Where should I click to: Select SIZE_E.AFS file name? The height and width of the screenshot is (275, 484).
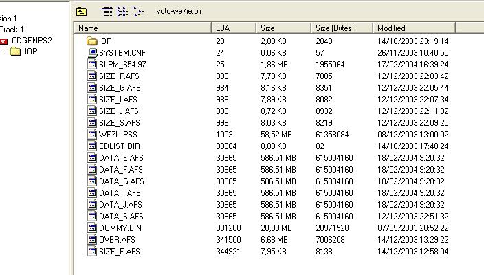(x=120, y=251)
